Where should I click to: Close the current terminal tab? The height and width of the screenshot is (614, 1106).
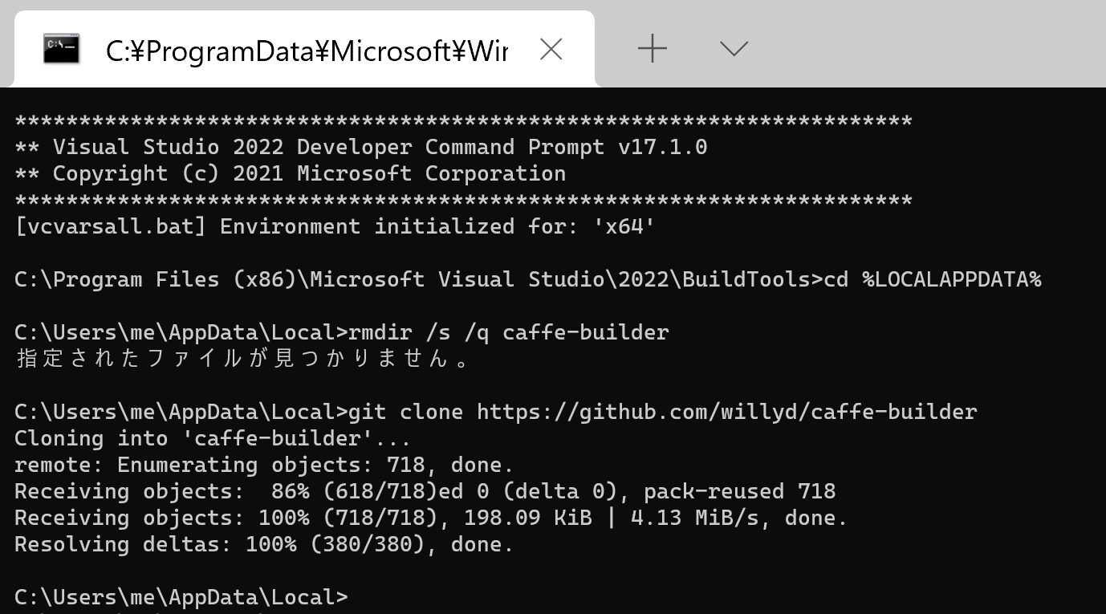point(551,50)
